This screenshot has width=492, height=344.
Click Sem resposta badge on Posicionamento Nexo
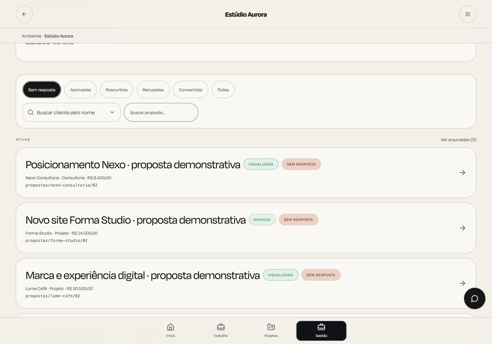[301, 164]
